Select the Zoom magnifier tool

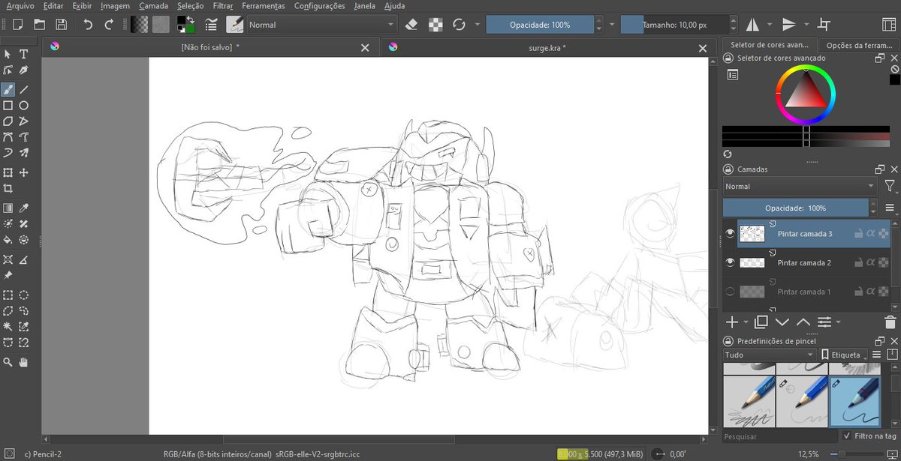[x=8, y=362]
